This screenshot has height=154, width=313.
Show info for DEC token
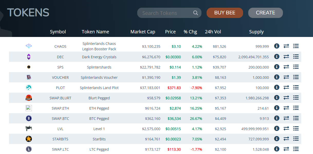(277, 56)
